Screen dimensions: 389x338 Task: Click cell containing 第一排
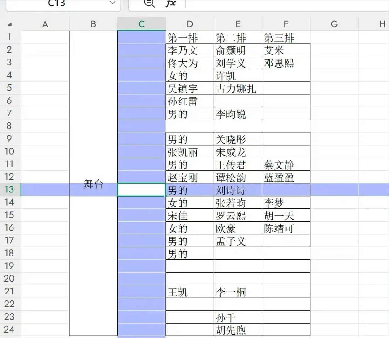point(190,38)
